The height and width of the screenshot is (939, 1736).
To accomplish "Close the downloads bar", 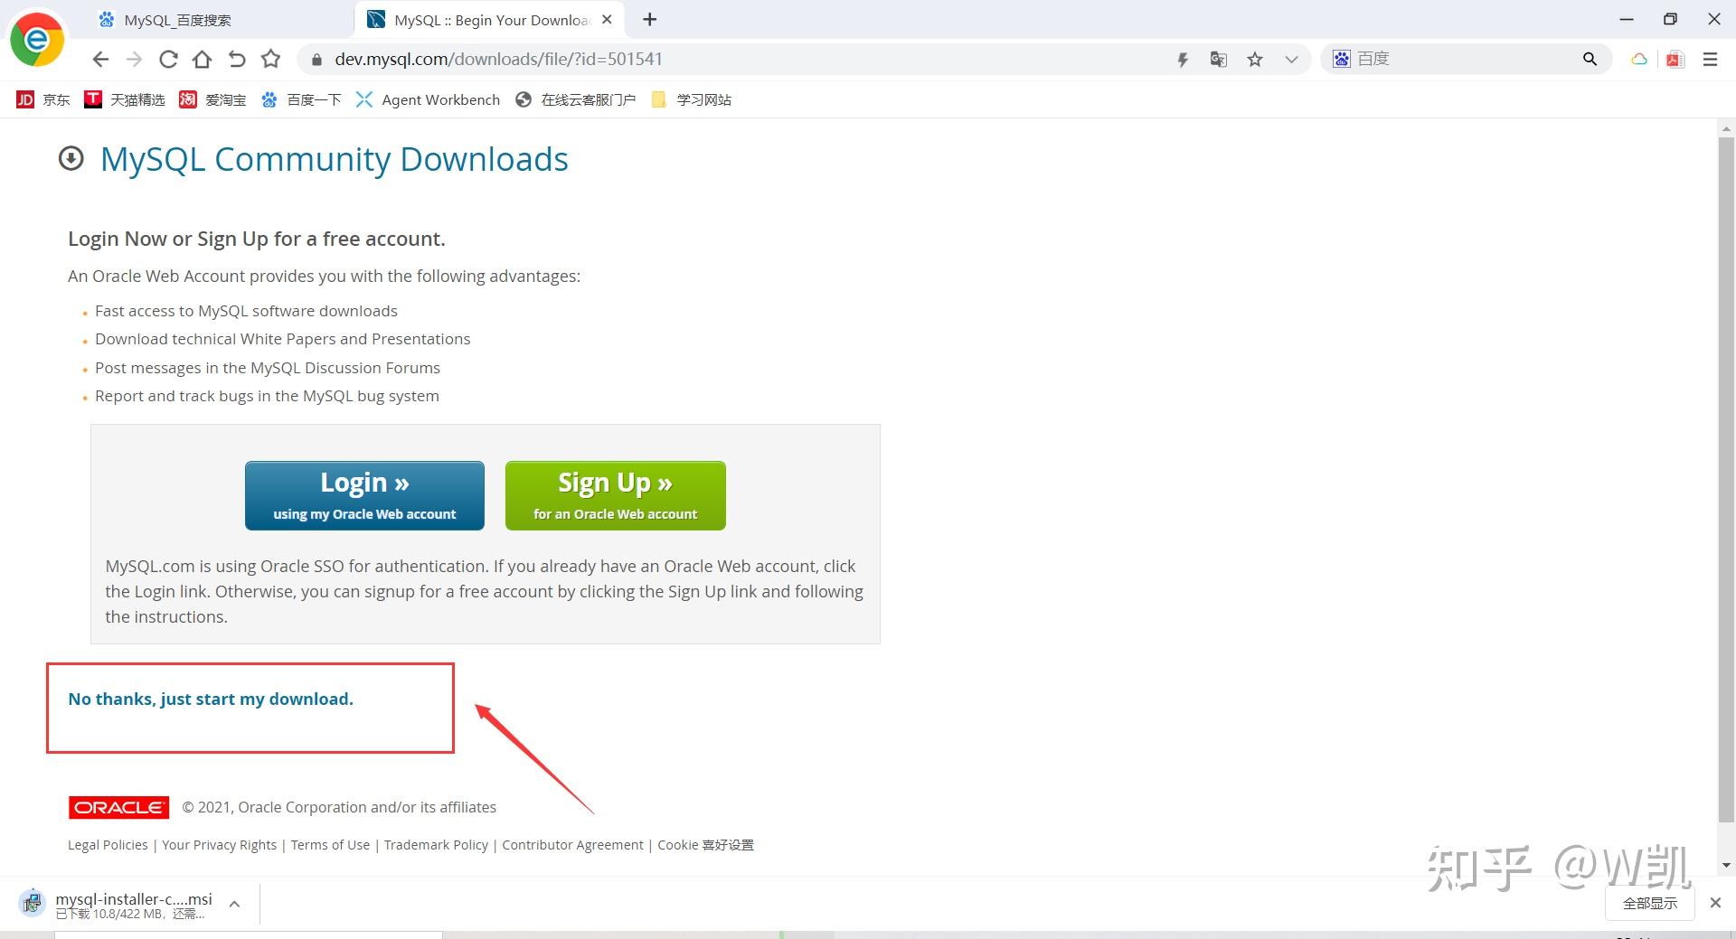I will click(x=1715, y=903).
